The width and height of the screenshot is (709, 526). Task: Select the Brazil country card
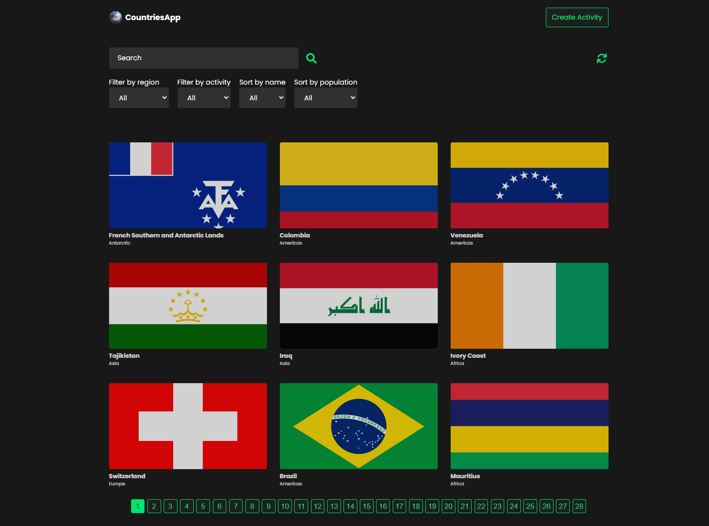tap(358, 426)
